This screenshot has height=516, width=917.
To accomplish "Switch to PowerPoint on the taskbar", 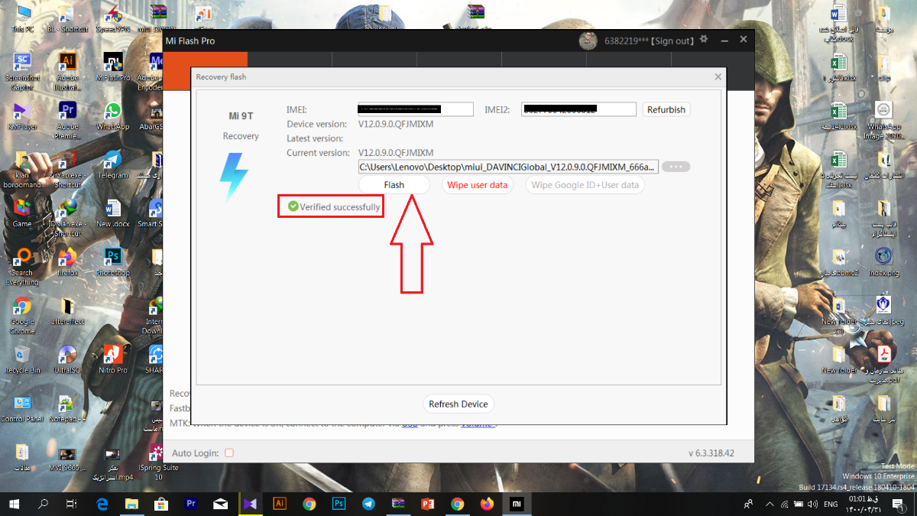I will click(x=428, y=504).
